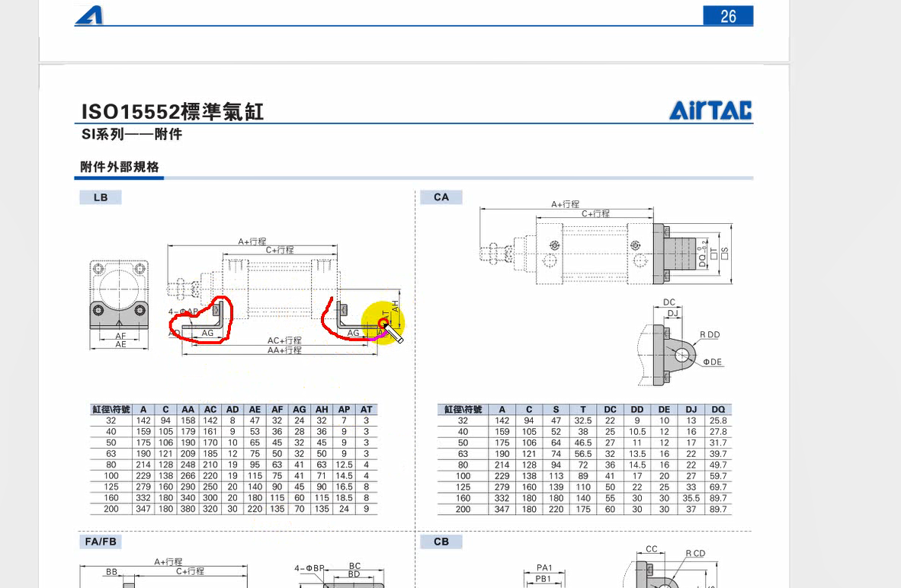Click the BC dimension label in FA/FB drawing
The height and width of the screenshot is (588, 901).
[x=354, y=566]
